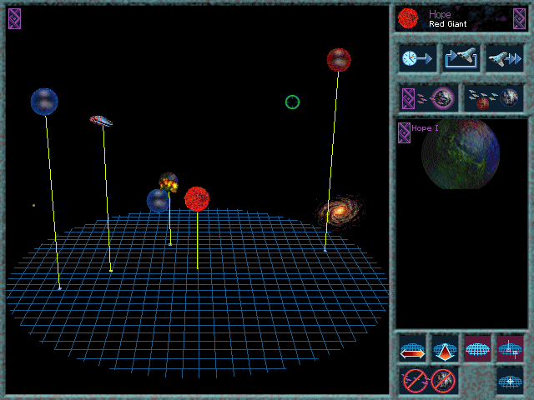Click the rotate-grid horizontal arrow icon
Screen dimensions: 534x400
click(412, 349)
